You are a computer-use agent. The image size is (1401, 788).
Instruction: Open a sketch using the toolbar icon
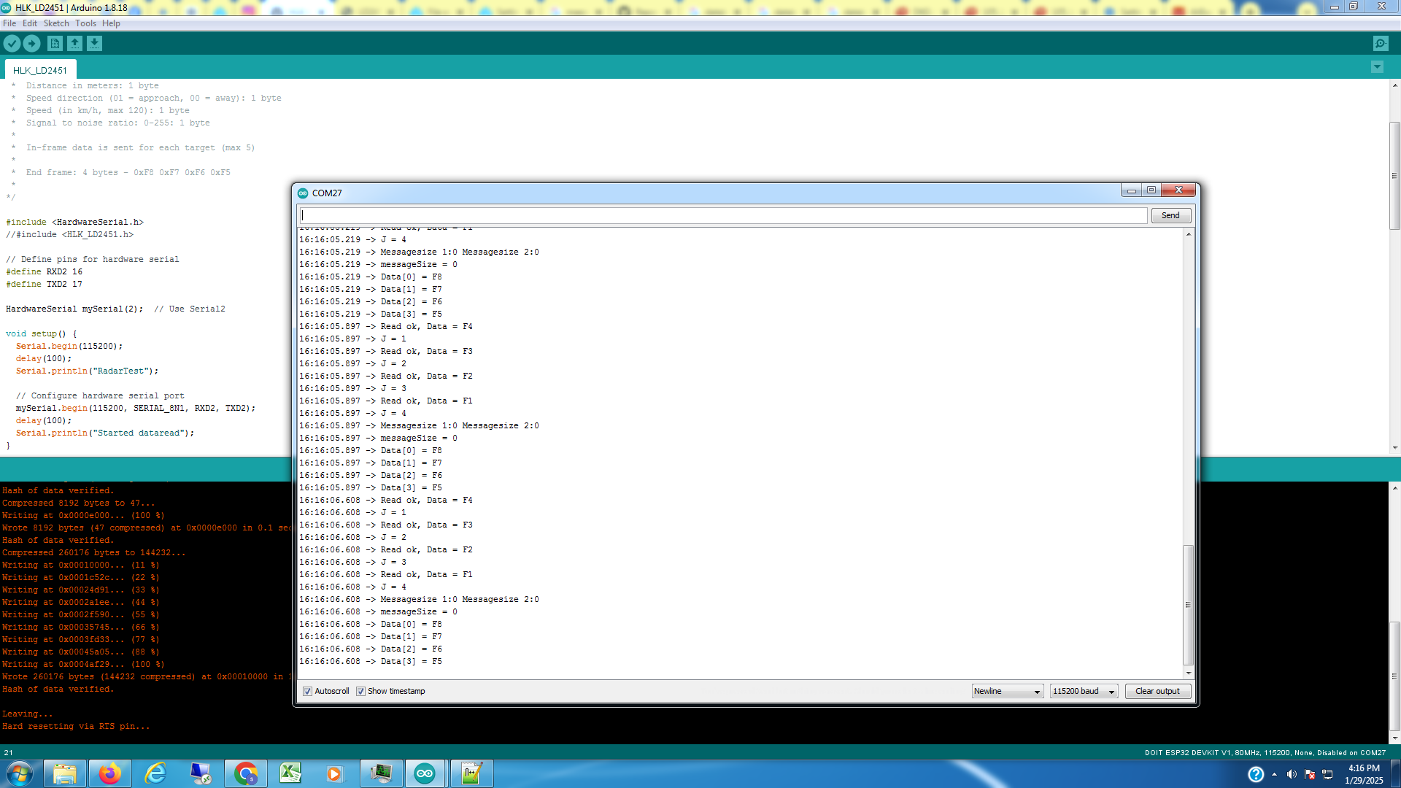pyautogui.click(x=74, y=43)
